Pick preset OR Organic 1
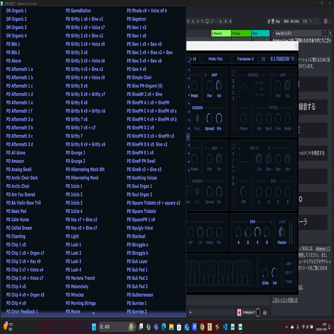 click(x=16, y=11)
